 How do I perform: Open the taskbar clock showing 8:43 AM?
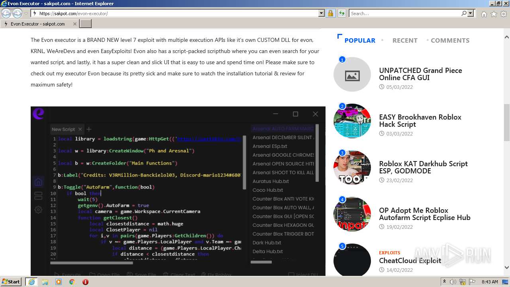490,282
